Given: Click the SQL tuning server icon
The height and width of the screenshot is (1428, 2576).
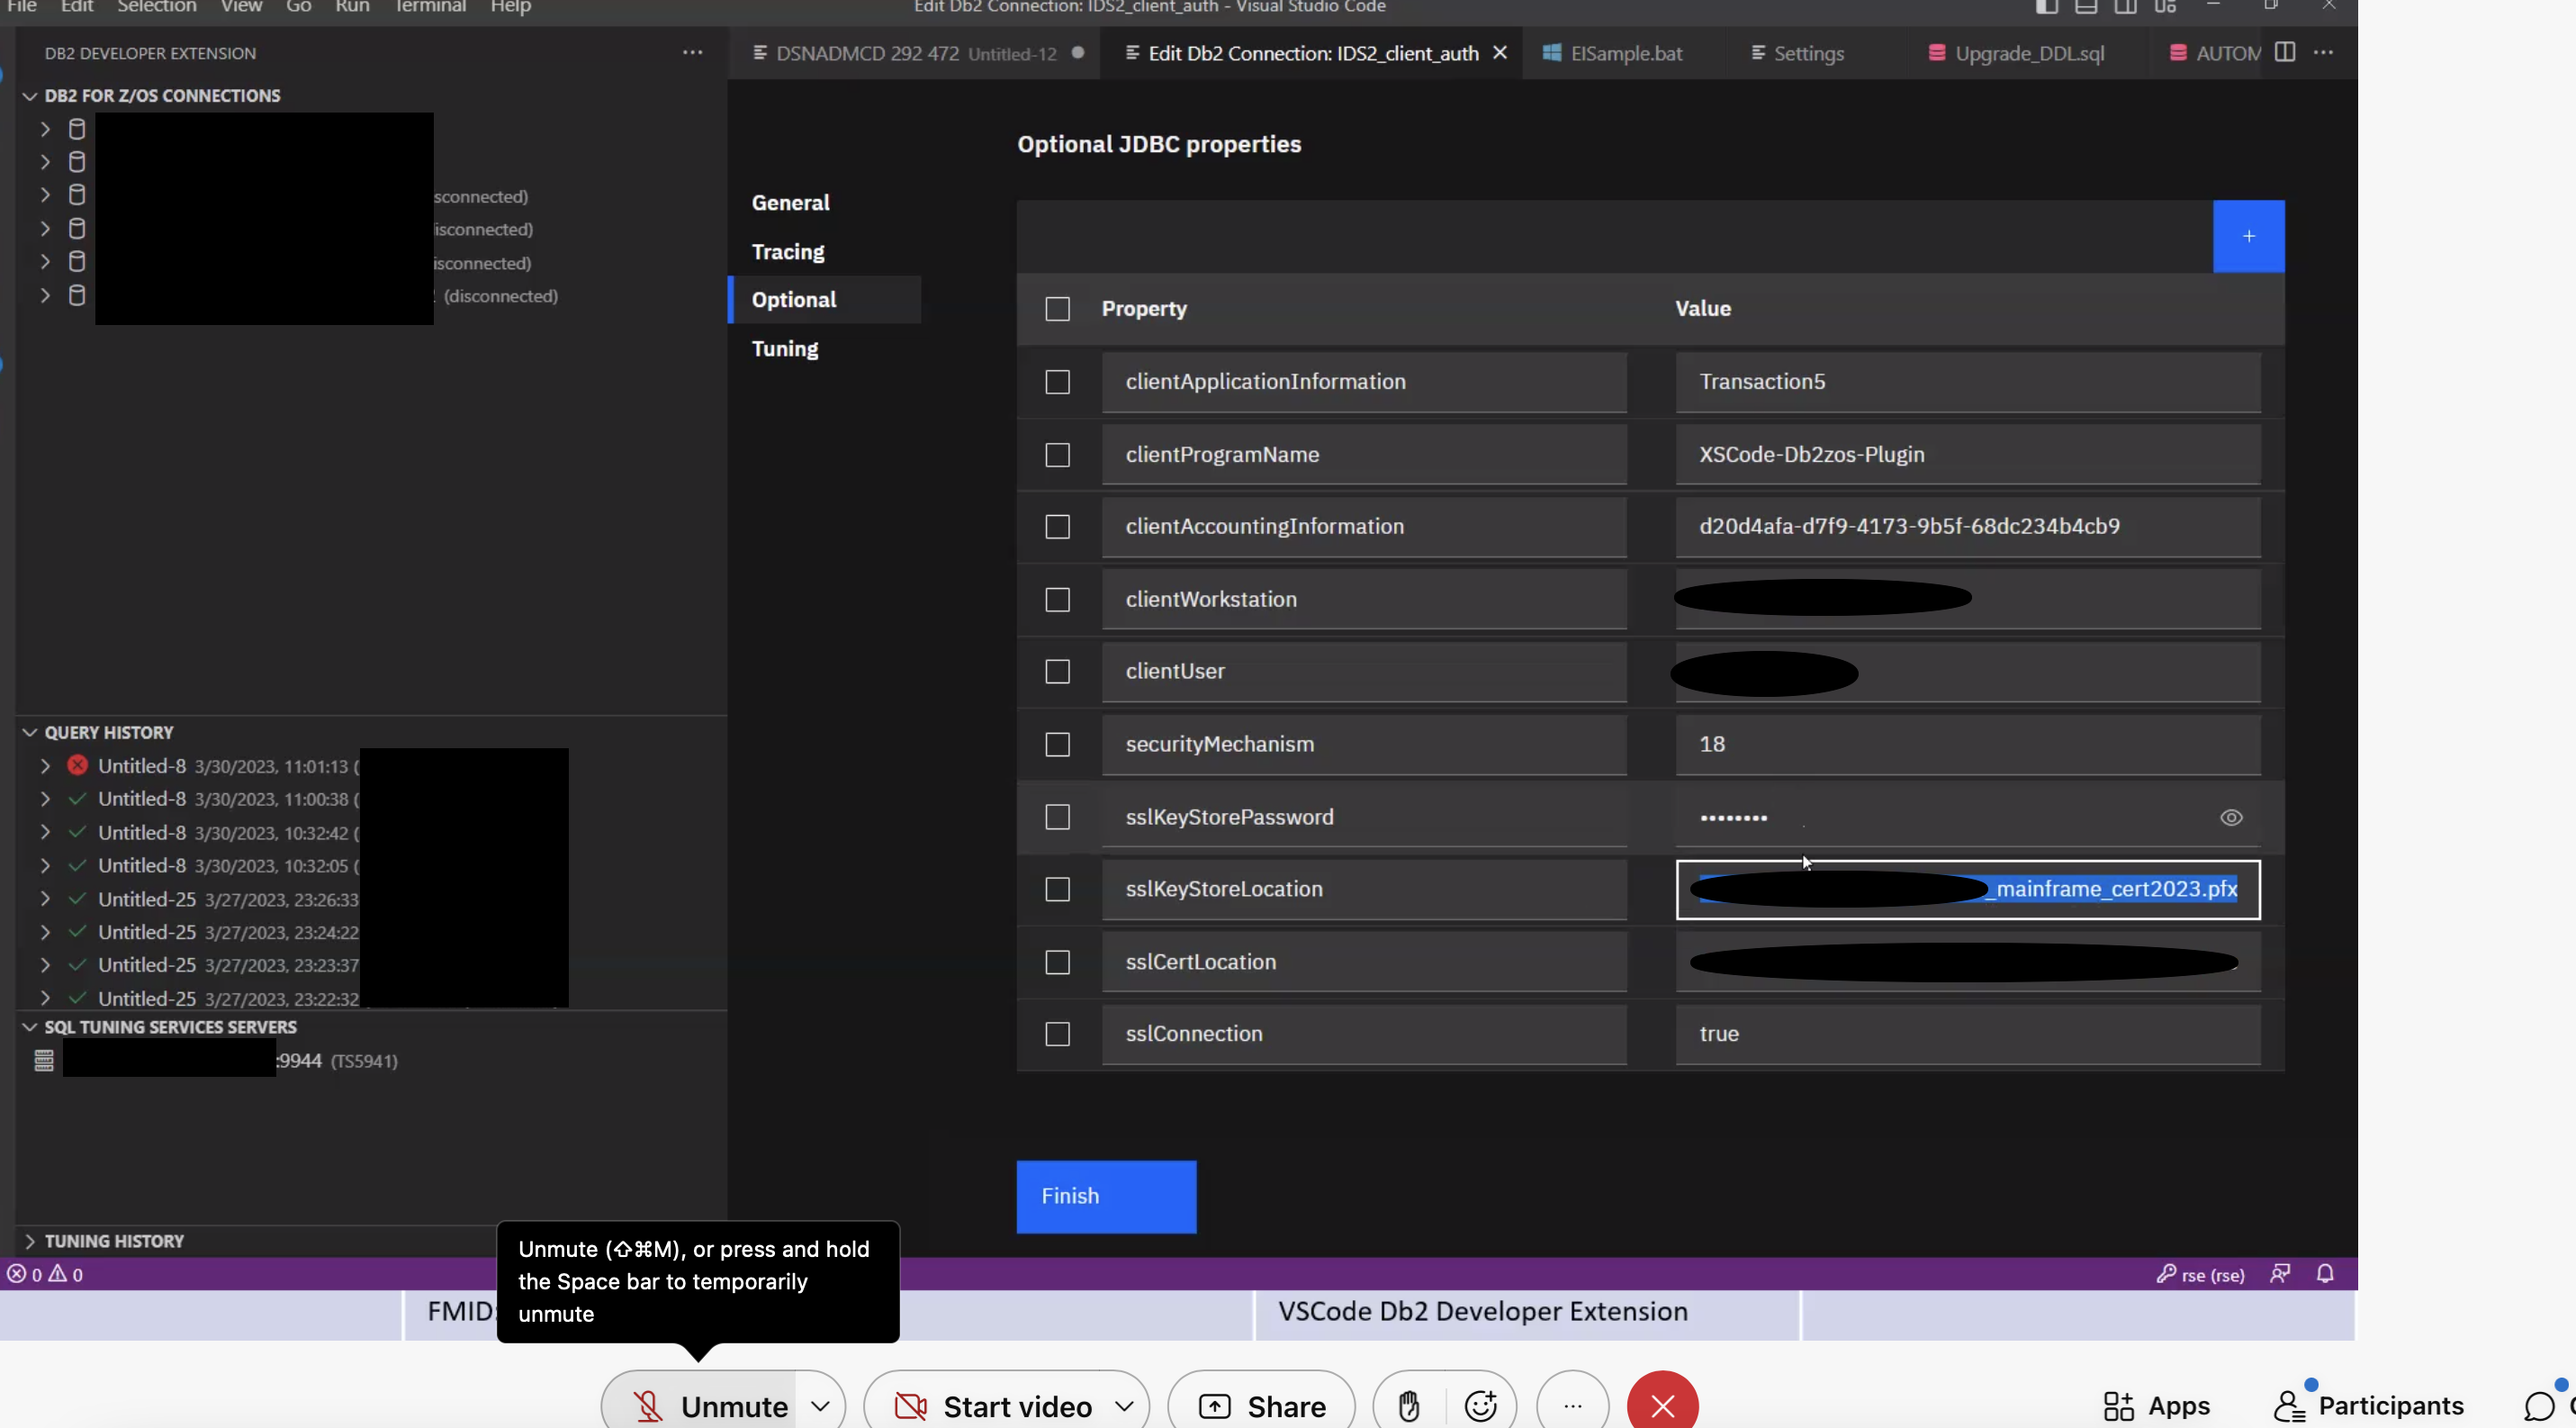Looking at the screenshot, I should point(43,1060).
